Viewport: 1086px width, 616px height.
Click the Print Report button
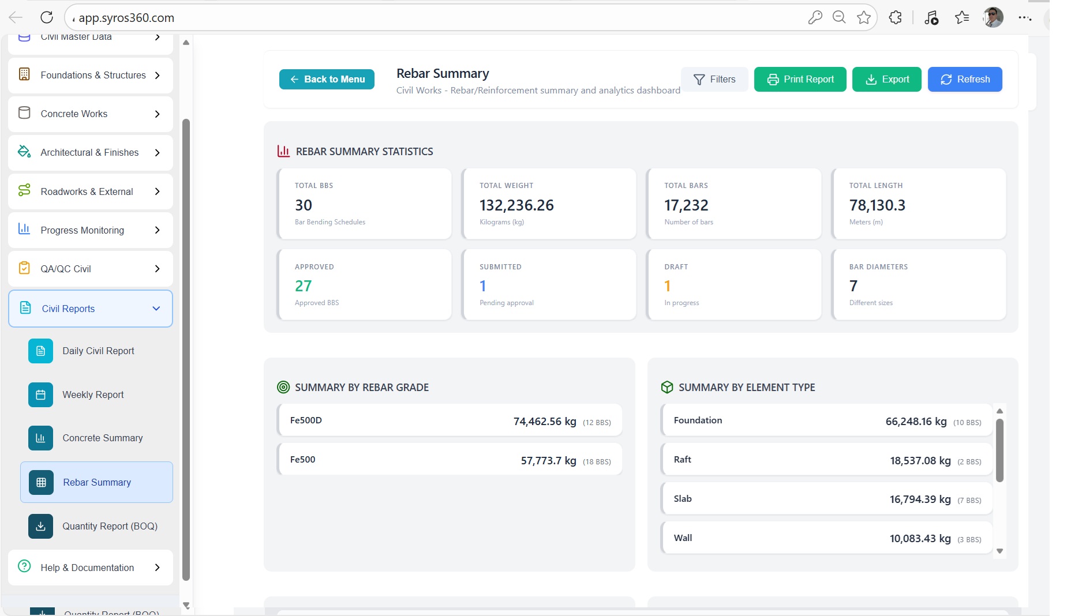[x=800, y=79]
